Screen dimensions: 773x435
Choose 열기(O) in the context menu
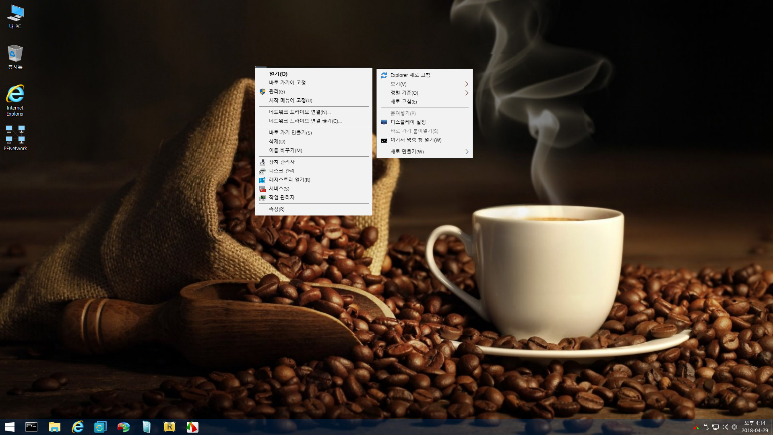click(314, 74)
